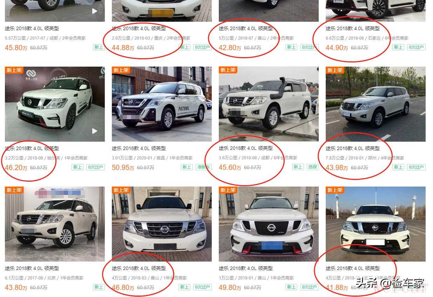Screen dimensions: 433x297
Task: Open listing title above 3.01万公里 Nanchang details
Action: point(139,148)
